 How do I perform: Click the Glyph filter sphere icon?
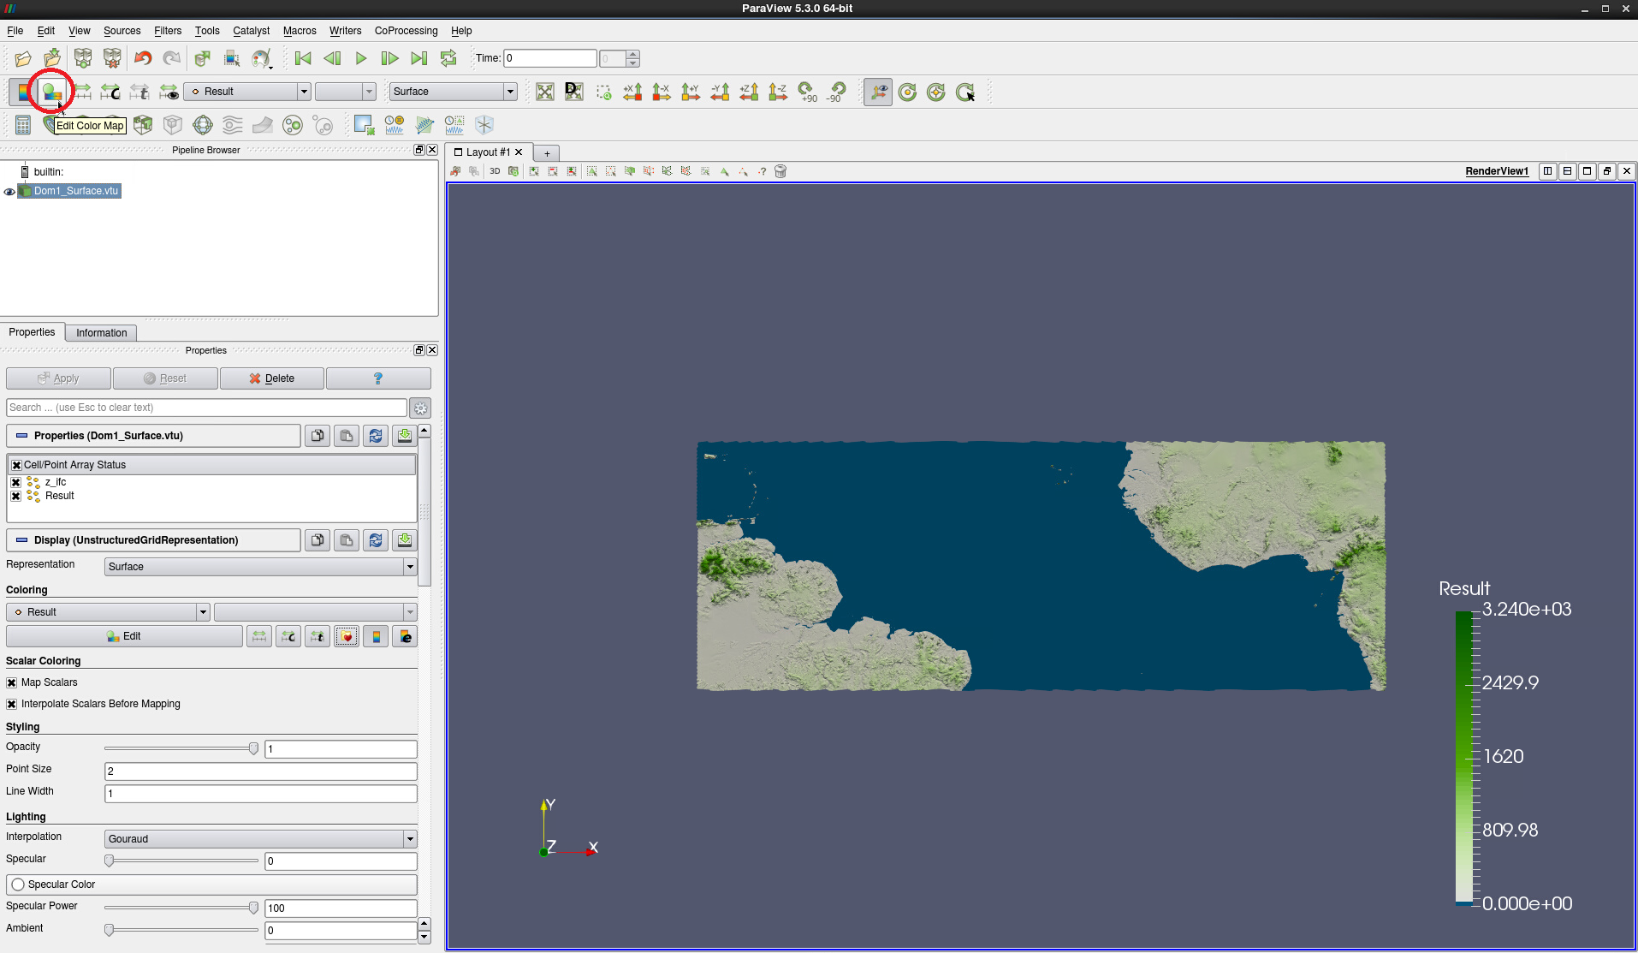pos(203,125)
